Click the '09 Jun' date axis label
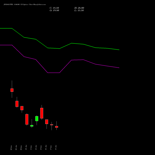This screenshot has height=155, width=155. point(21,148)
